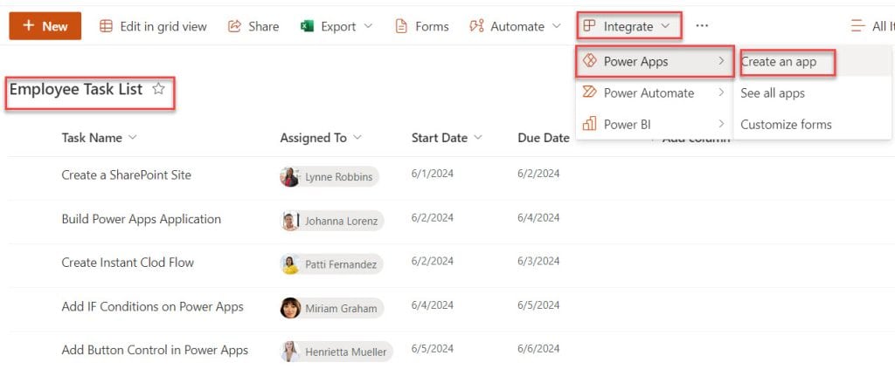Screen dimensions: 895x369
Task: Click the Power Apps diamond icon
Action: tap(590, 61)
